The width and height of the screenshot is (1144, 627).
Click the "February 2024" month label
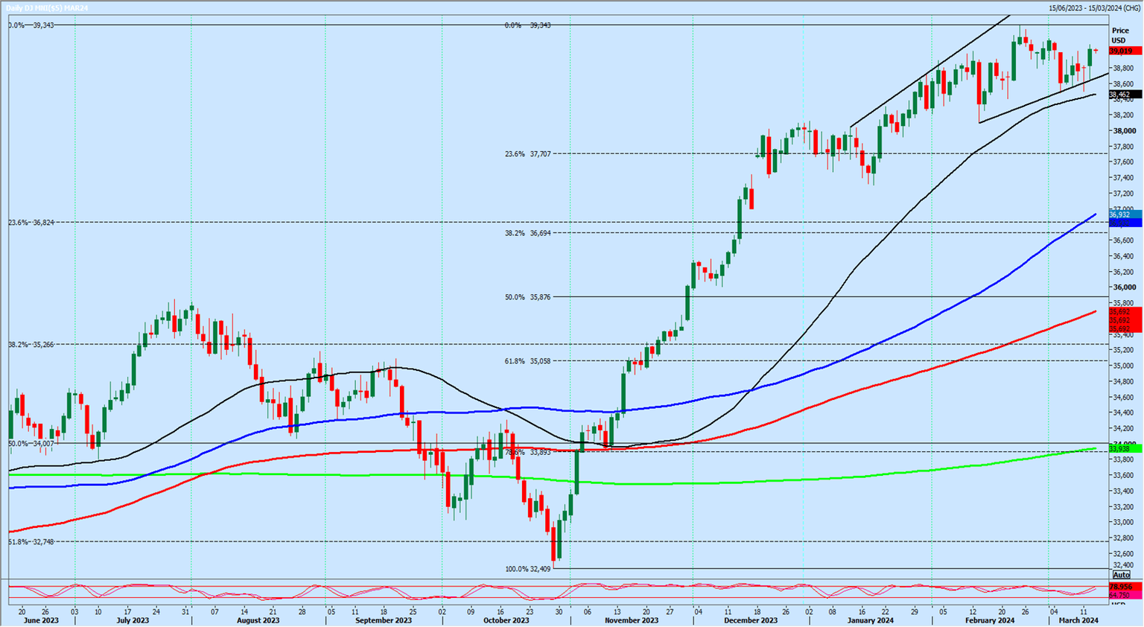click(x=990, y=620)
